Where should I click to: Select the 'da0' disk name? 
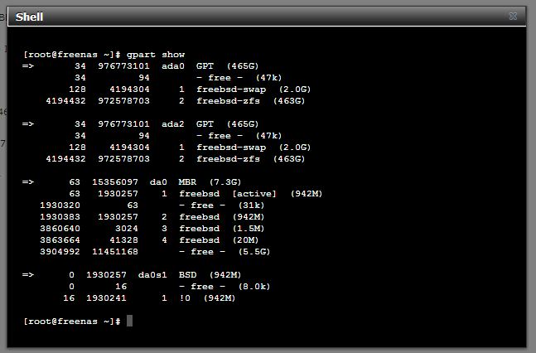coord(158,182)
